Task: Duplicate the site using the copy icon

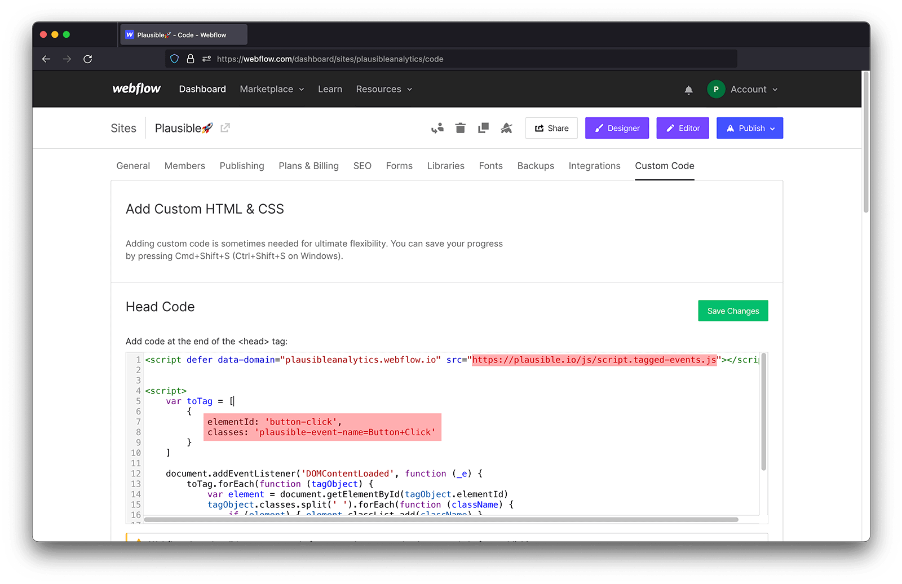Action: point(483,128)
